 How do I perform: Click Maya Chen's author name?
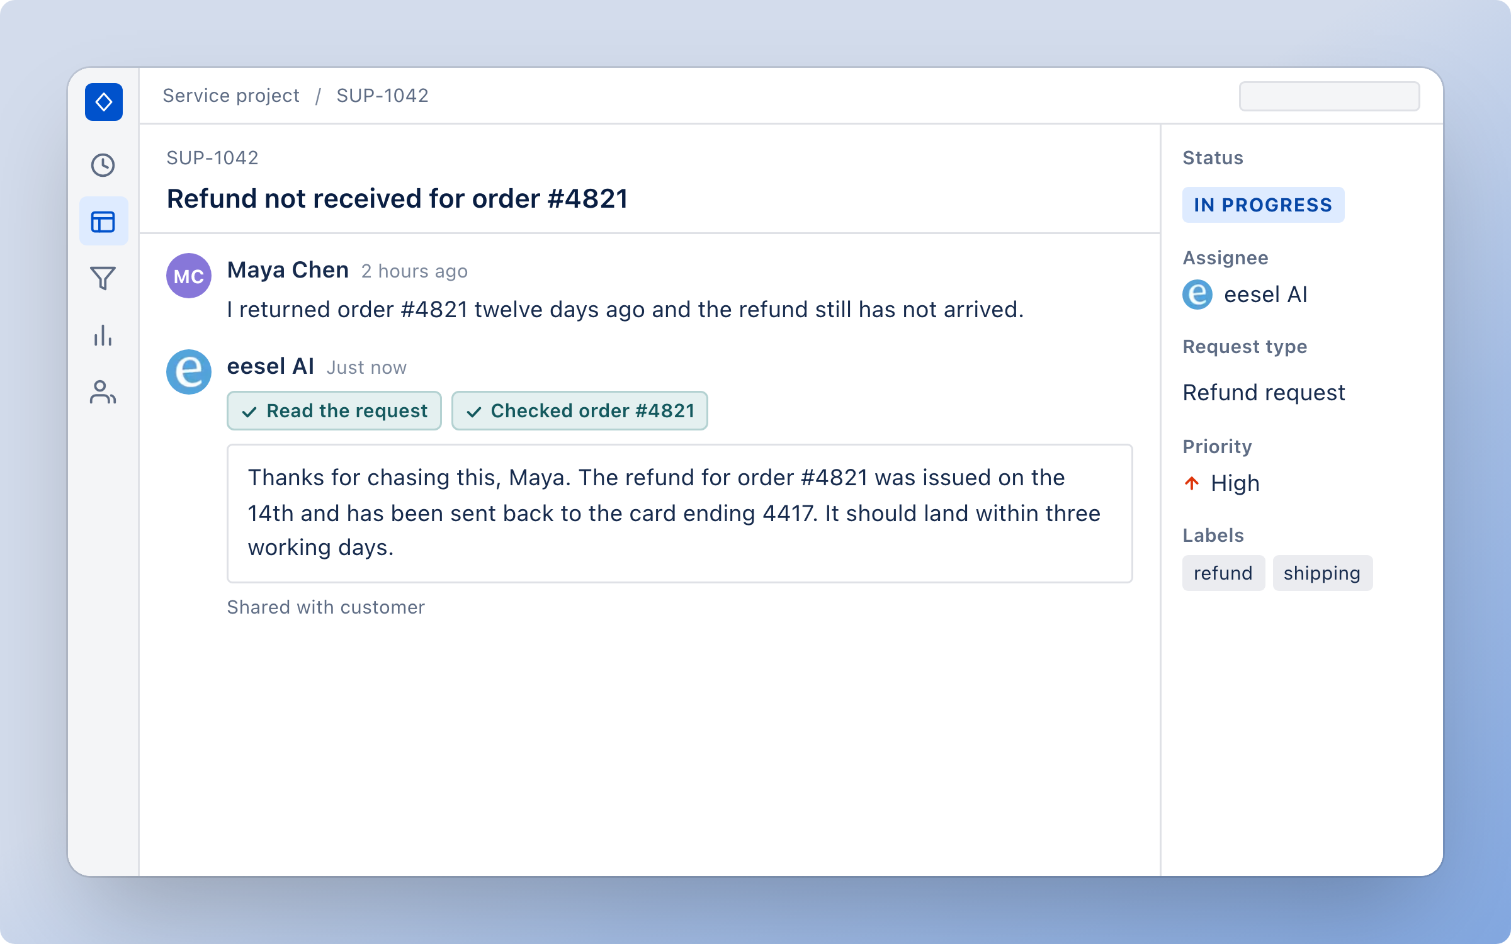pyautogui.click(x=288, y=270)
